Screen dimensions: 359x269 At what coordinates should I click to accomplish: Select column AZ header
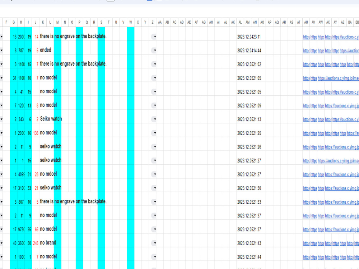click(x=342, y=22)
